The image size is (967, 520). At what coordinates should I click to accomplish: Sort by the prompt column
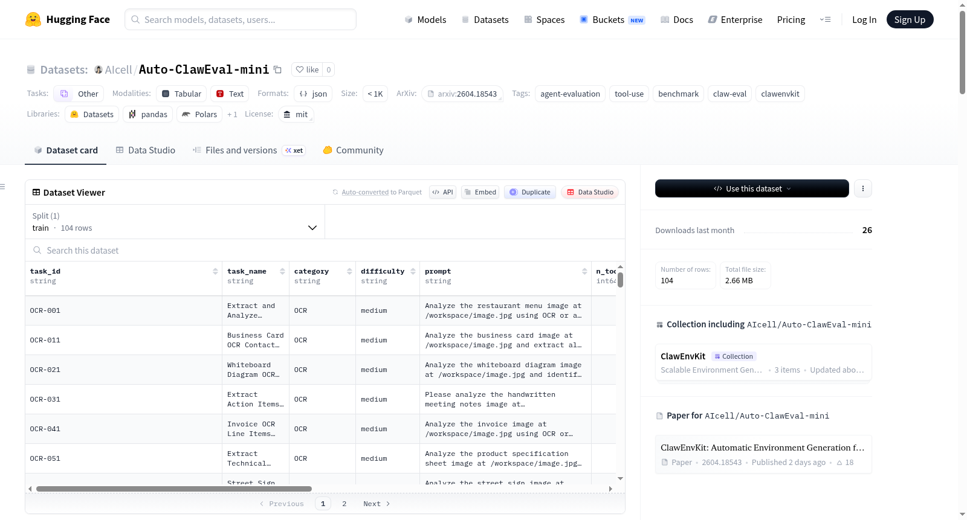pos(584,271)
